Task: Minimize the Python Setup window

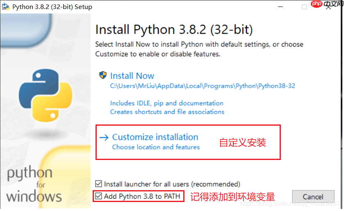Action: [280, 7]
